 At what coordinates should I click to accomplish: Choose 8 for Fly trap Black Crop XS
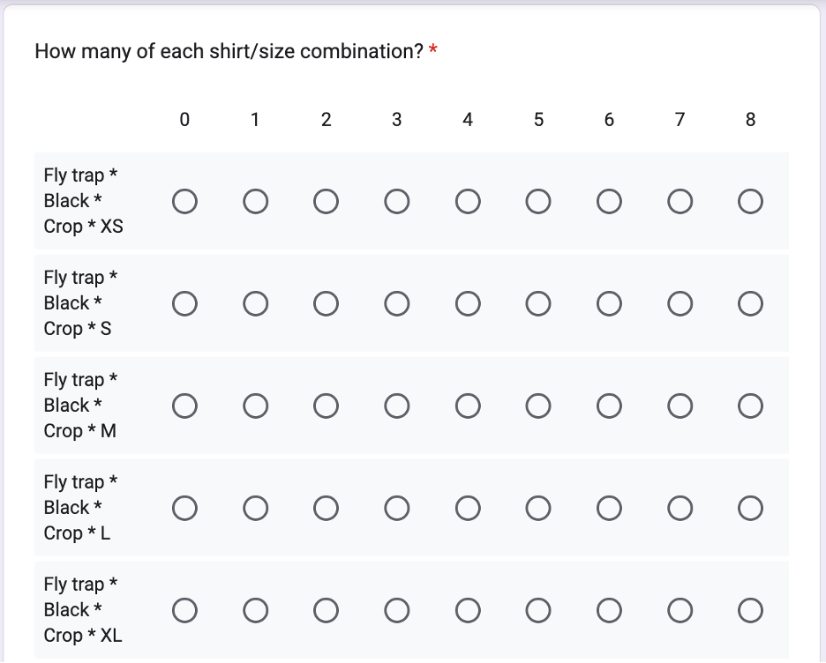[x=750, y=202]
